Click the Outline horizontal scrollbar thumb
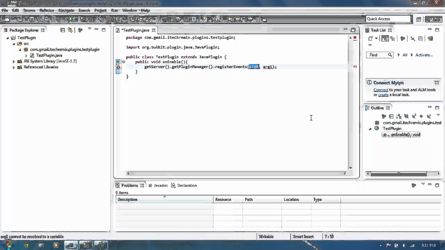Image resolution: width=445 pixels, height=250 pixels. [x=398, y=174]
